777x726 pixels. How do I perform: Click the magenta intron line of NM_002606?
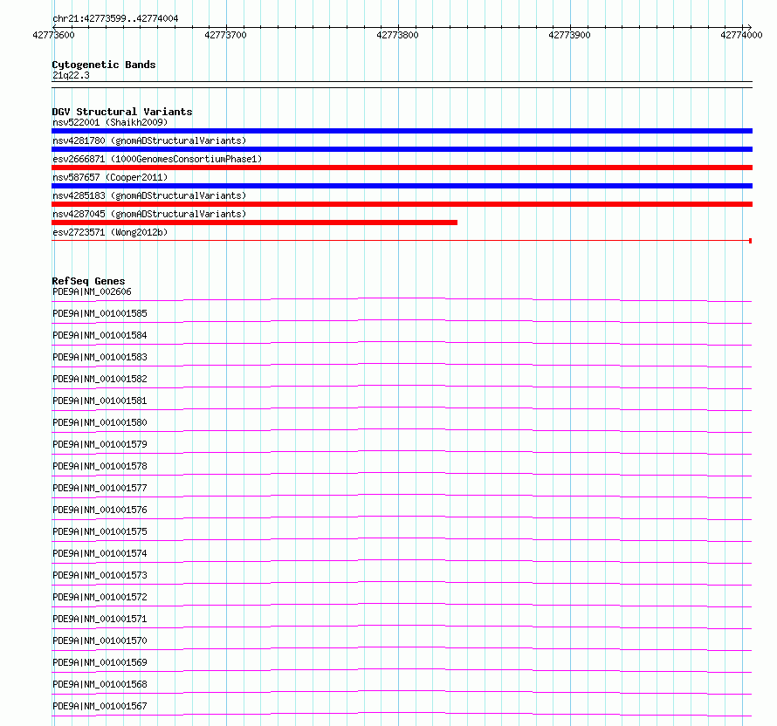pyautogui.click(x=402, y=298)
